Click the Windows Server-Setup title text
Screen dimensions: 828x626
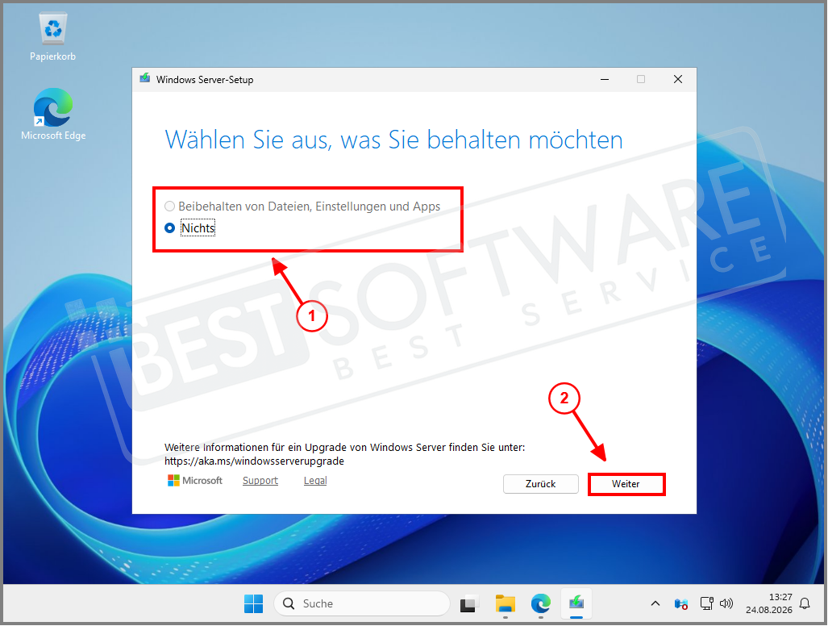click(205, 80)
